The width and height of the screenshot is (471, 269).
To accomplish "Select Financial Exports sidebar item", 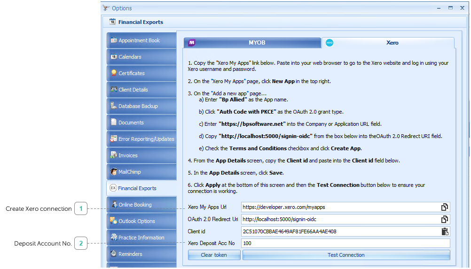I will [141, 188].
